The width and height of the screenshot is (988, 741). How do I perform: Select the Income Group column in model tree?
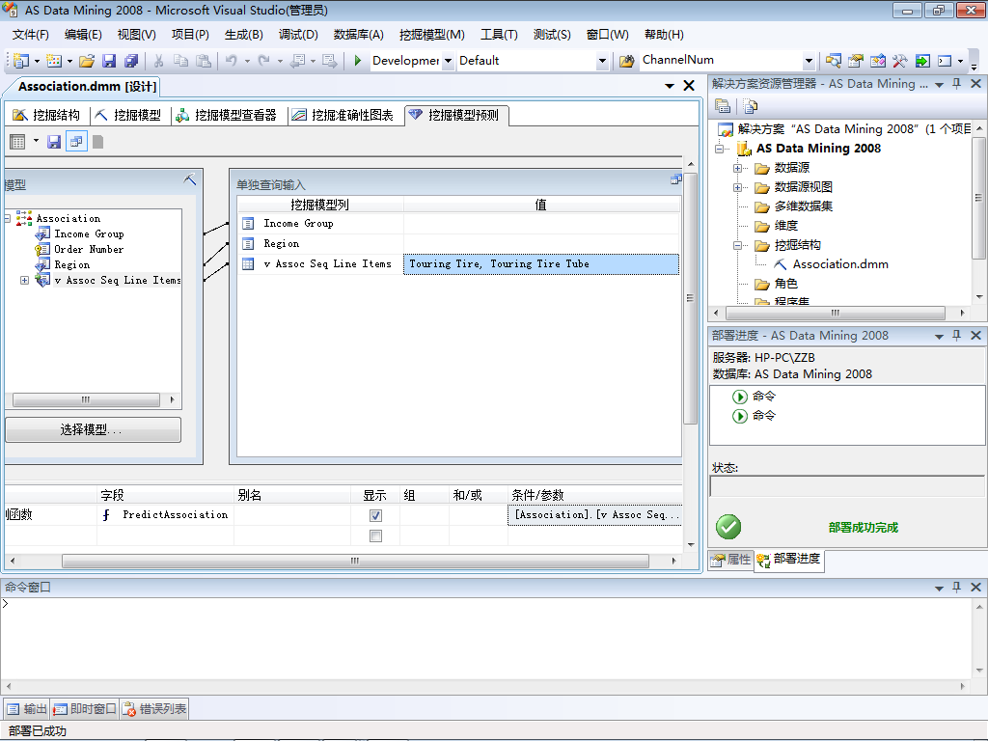click(89, 233)
